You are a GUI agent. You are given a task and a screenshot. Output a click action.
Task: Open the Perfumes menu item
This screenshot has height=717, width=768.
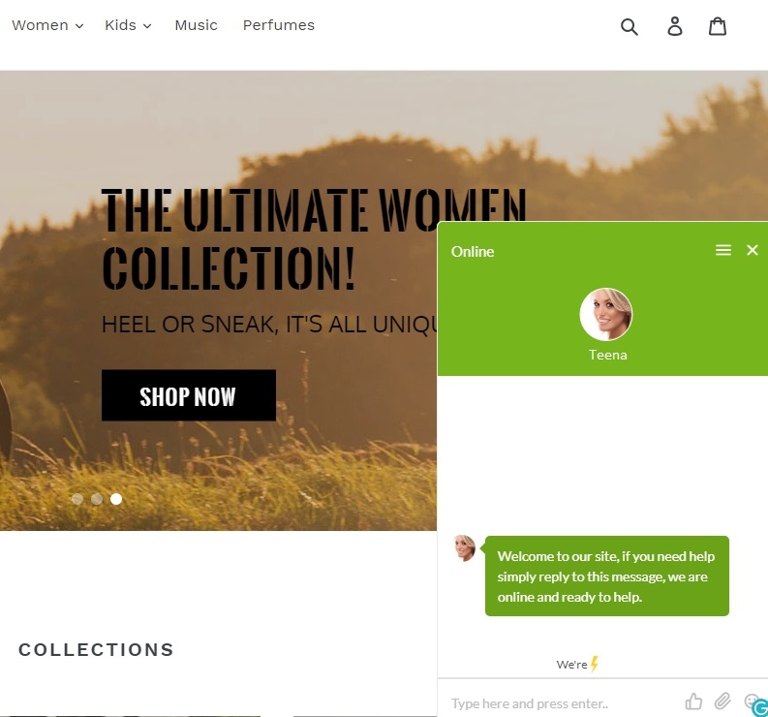tap(279, 25)
